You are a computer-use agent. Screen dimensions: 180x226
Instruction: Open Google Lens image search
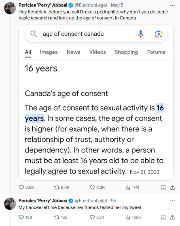159,34
